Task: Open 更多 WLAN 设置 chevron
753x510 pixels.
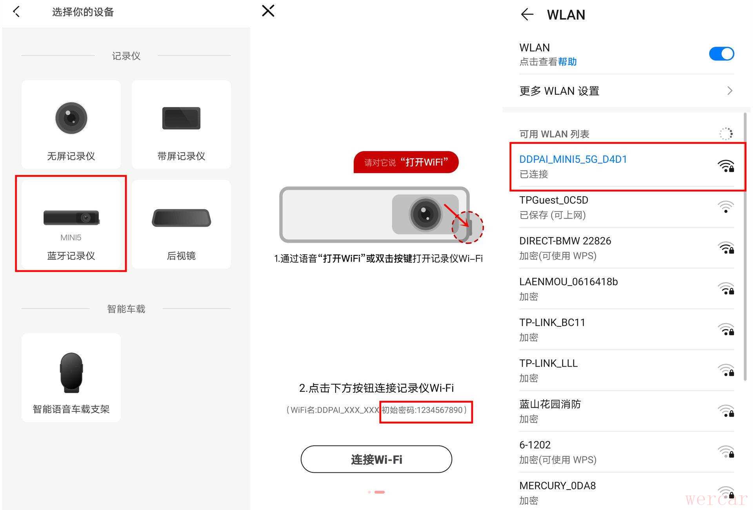Action: point(729,91)
